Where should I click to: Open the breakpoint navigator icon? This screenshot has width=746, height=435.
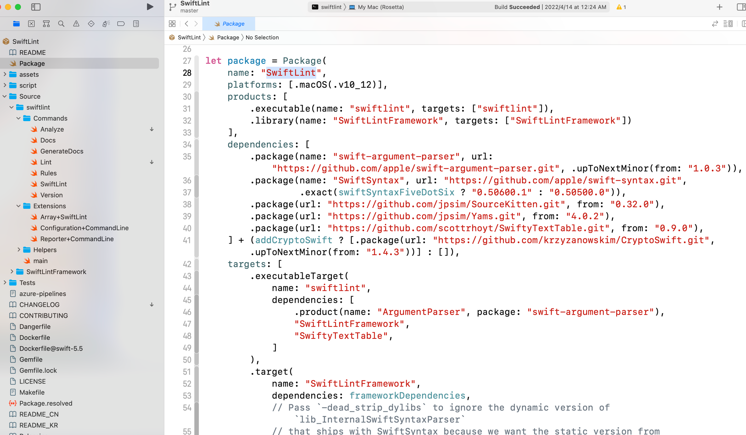pyautogui.click(x=121, y=24)
